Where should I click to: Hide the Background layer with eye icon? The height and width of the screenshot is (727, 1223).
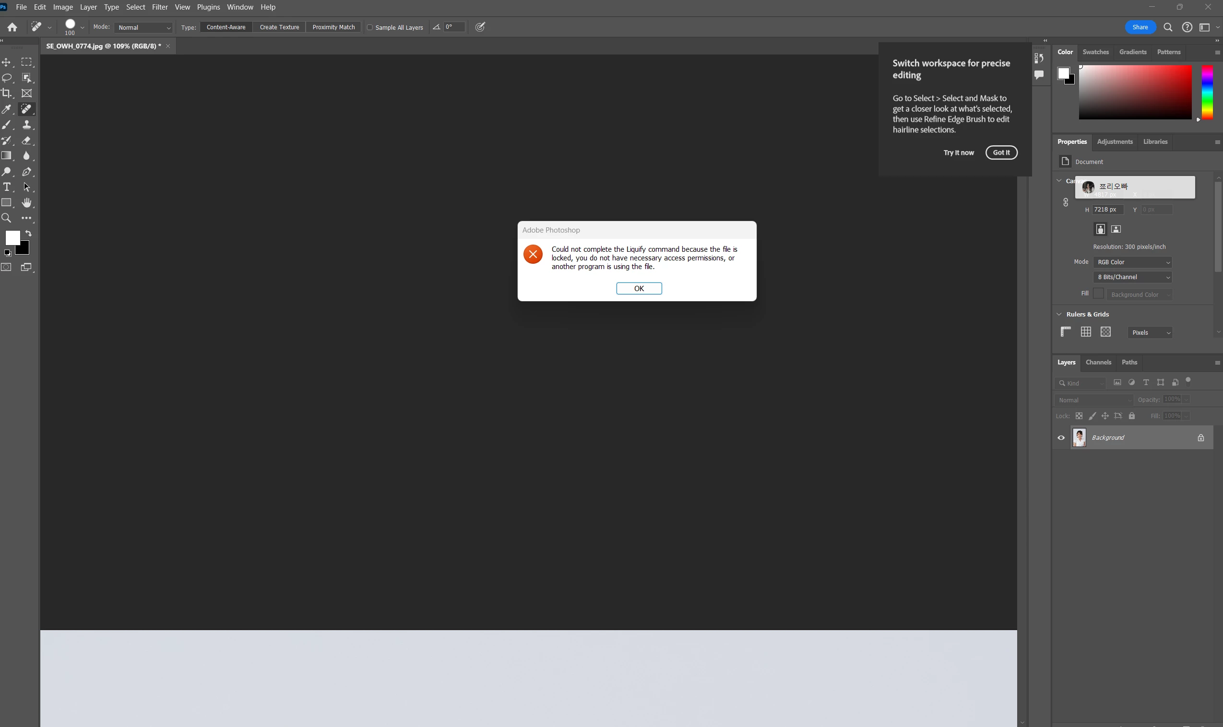pyautogui.click(x=1061, y=437)
